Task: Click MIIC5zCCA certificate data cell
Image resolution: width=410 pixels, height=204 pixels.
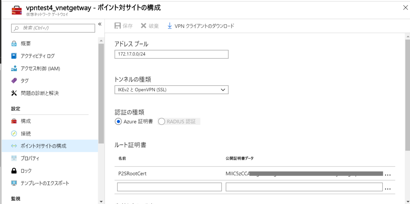Action: click(304, 173)
